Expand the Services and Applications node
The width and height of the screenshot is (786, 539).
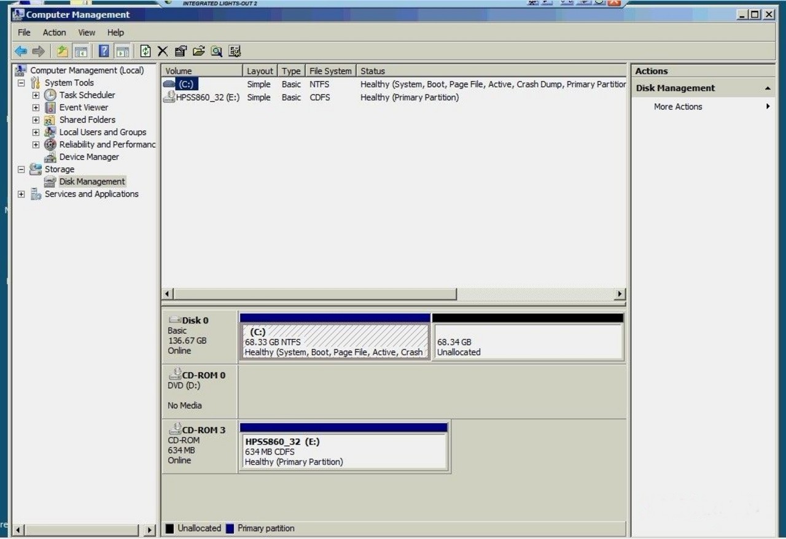pyautogui.click(x=21, y=194)
